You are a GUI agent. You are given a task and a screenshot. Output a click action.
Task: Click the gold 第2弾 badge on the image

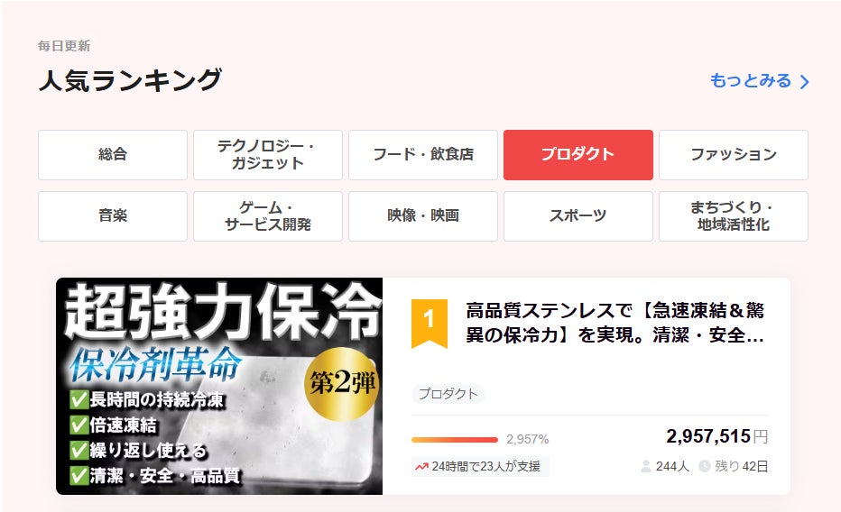(x=341, y=383)
